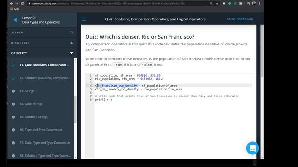Screen dimensions: 298x167
Task: Click SEND FEEDBACK link
Action: [x=240, y=19]
